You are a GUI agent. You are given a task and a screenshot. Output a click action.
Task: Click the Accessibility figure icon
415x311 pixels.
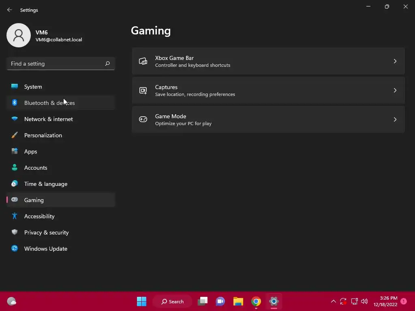(15, 216)
